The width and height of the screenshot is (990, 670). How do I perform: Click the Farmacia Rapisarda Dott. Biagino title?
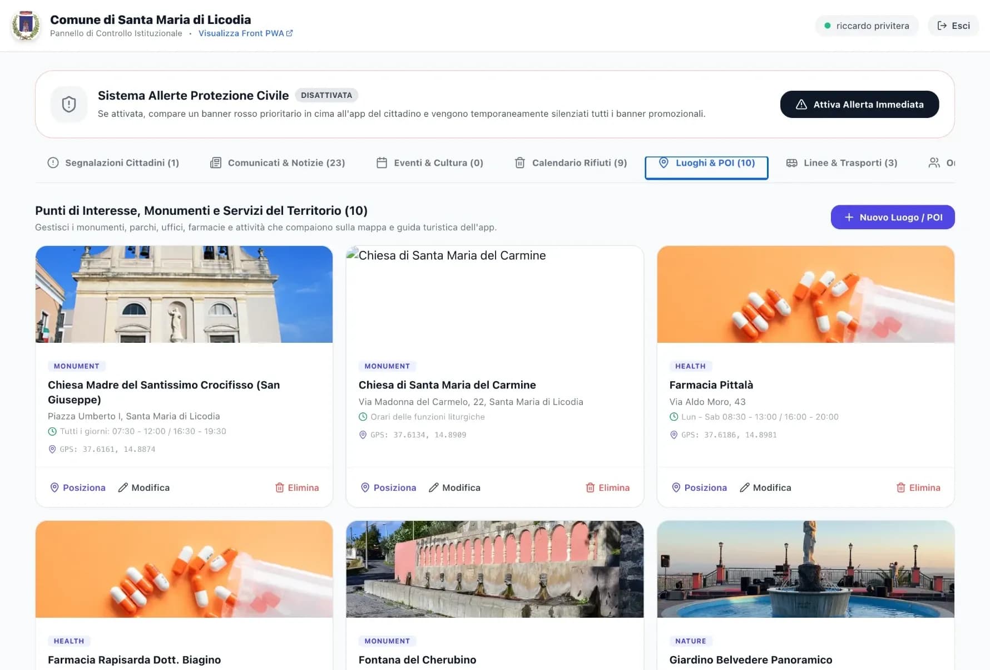tap(134, 660)
